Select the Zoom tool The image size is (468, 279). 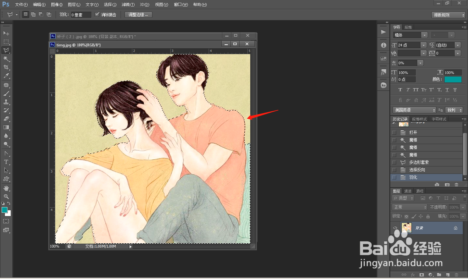6,197
